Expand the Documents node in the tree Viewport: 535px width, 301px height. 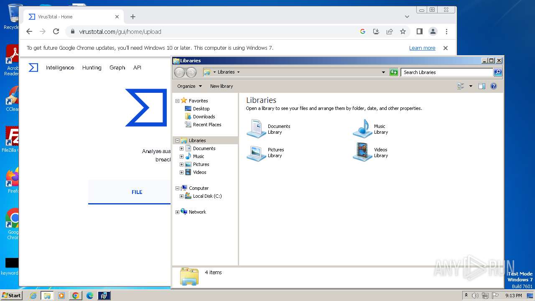(x=181, y=148)
